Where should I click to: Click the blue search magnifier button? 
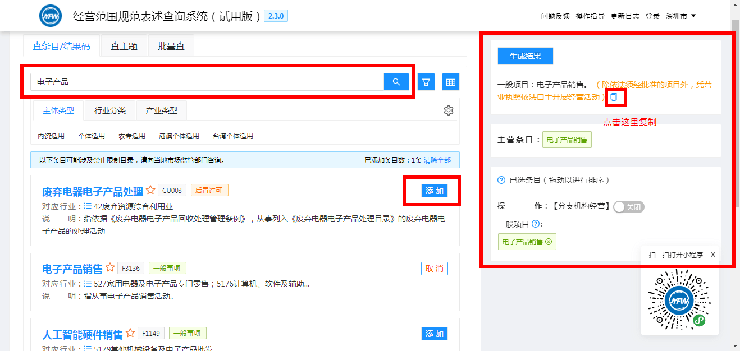(396, 82)
